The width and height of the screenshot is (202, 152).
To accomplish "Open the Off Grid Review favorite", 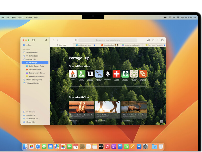I will 134,74.
